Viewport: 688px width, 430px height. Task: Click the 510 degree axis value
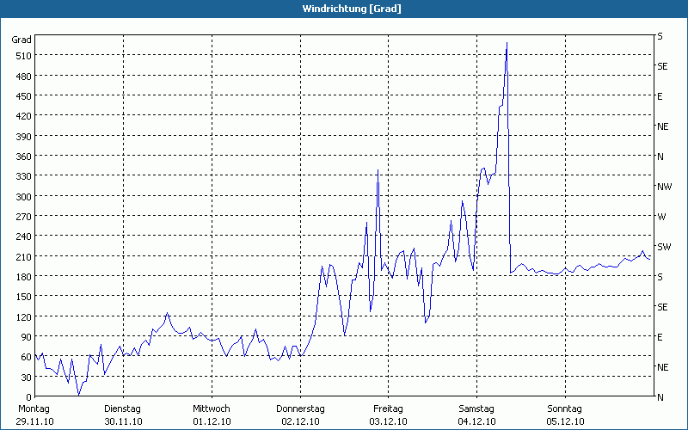click(x=25, y=56)
